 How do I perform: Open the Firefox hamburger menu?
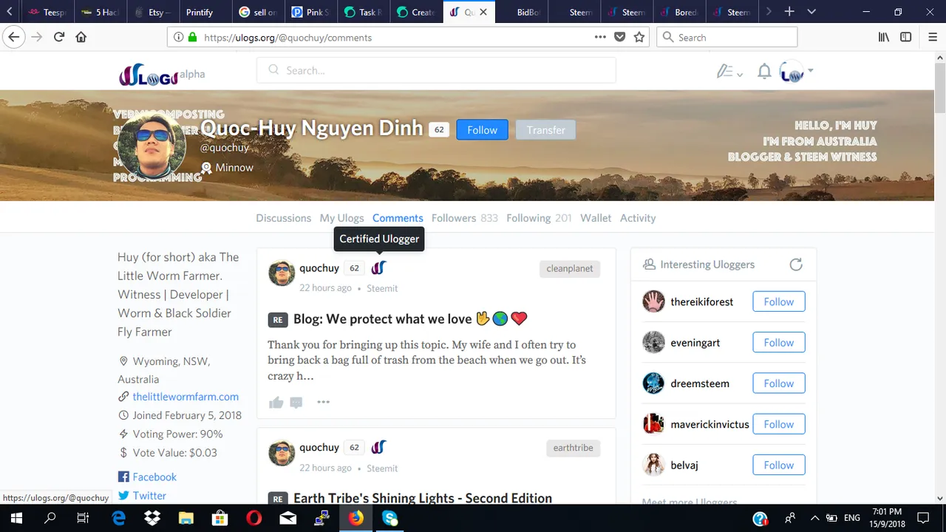[x=932, y=37]
